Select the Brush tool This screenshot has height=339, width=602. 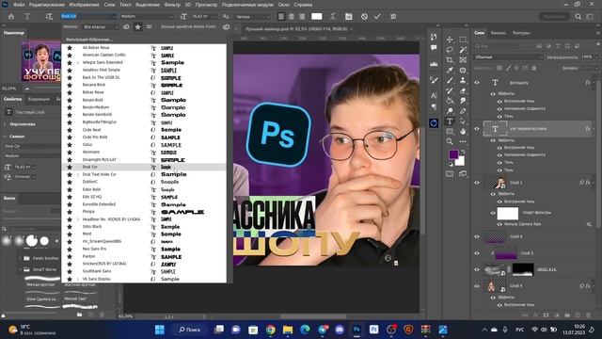tap(450, 80)
